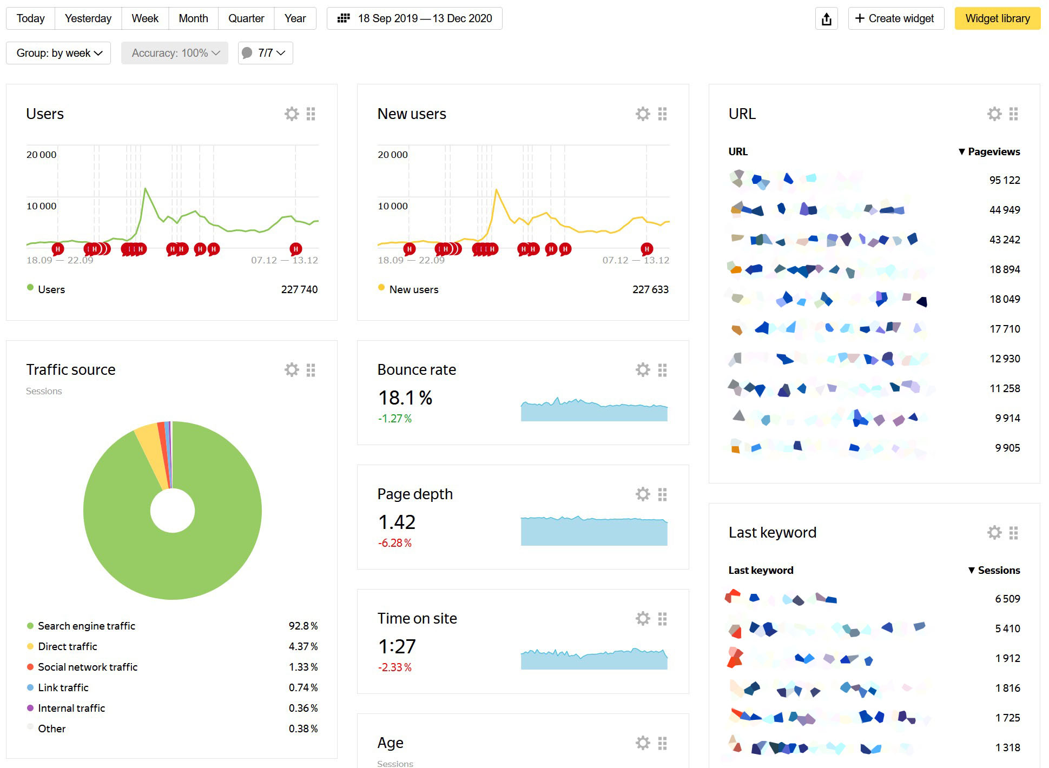
Task: Grab the drag handle on Bounce rate widget
Action: pos(662,369)
